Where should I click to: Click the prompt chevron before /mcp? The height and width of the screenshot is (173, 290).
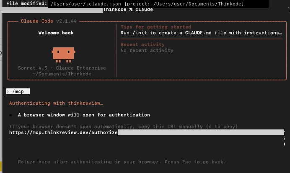pos(8,91)
